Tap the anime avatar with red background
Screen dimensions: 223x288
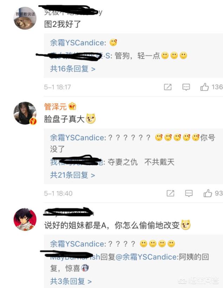click(x=25, y=219)
